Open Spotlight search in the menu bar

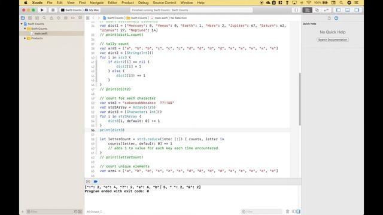tap(341, 2)
